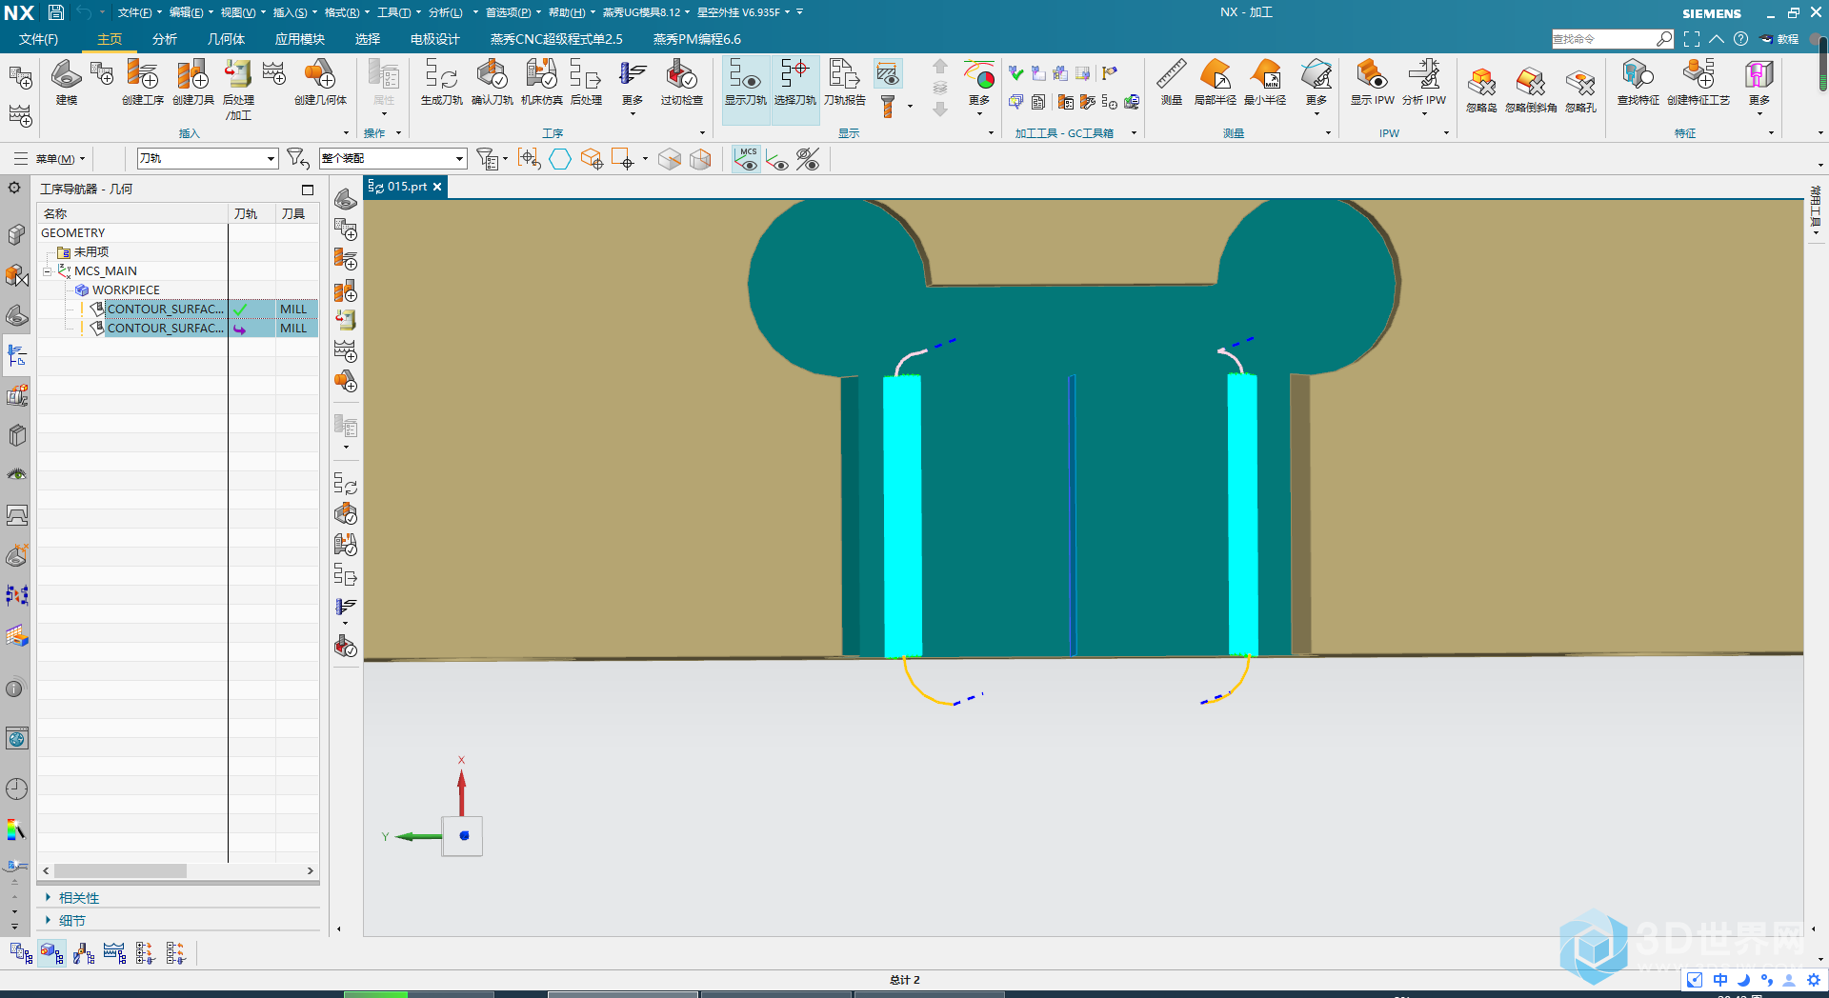
Task: Toggle the MCS display button
Action: [x=747, y=159]
